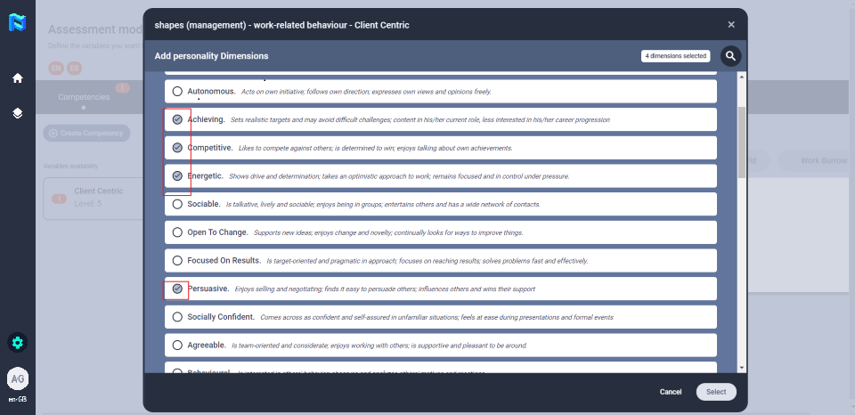This screenshot has height=415, width=855.
Task: Uncheck the Competitive dimension
Action: pyautogui.click(x=177, y=148)
